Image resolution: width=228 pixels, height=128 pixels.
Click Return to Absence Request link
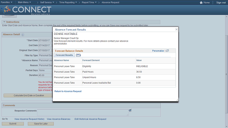pos(68,91)
